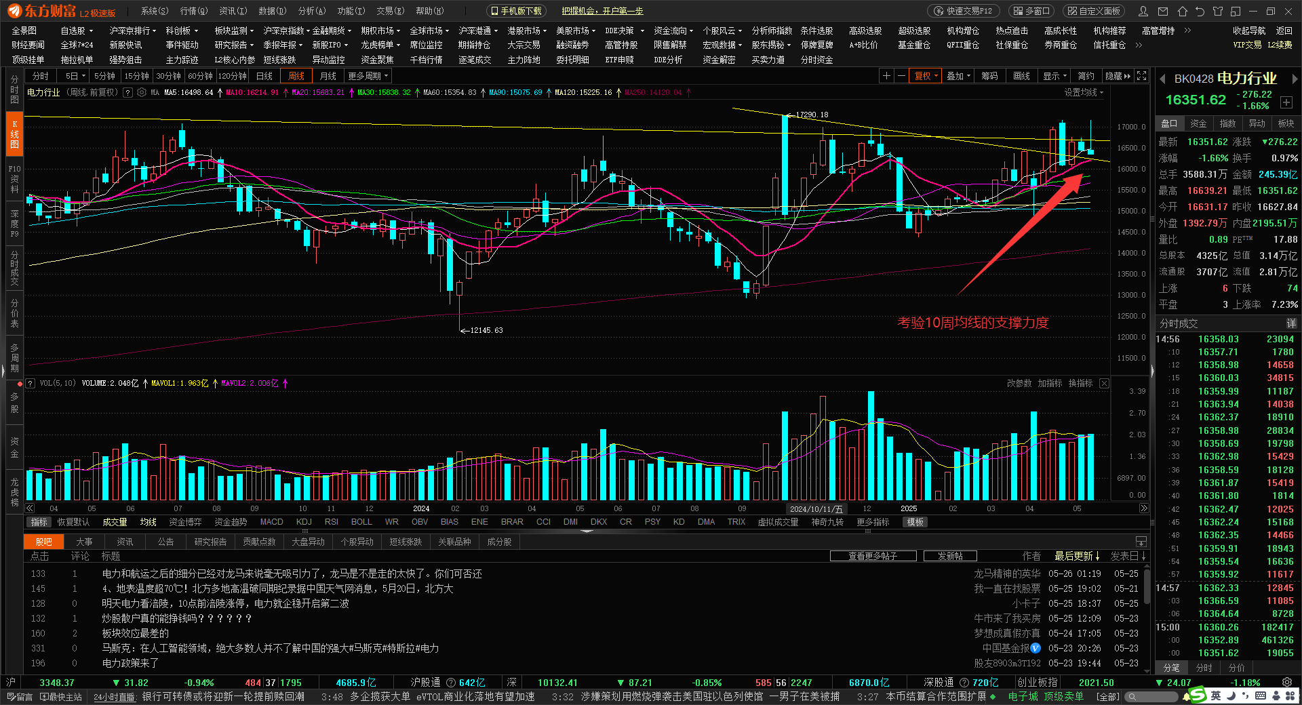Maximize the bottom forum panel icon
Viewport: 1302px width, 705px height.
[1141, 542]
